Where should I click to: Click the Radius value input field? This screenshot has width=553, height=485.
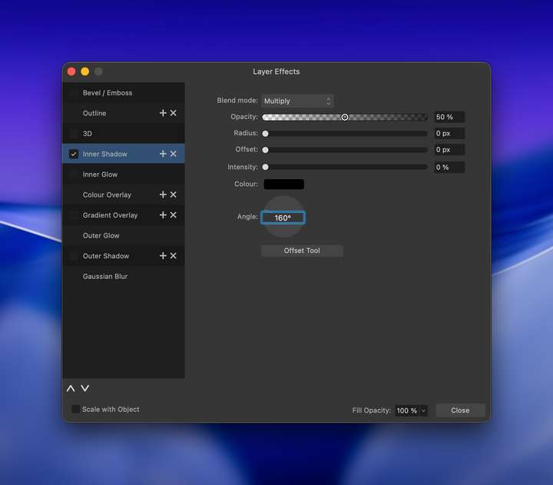coord(449,134)
